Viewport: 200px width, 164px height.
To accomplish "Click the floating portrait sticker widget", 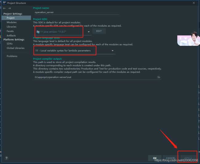I will click(x=189, y=39).
